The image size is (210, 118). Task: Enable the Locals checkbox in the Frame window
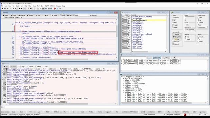pyautogui.click(x=29, y=67)
